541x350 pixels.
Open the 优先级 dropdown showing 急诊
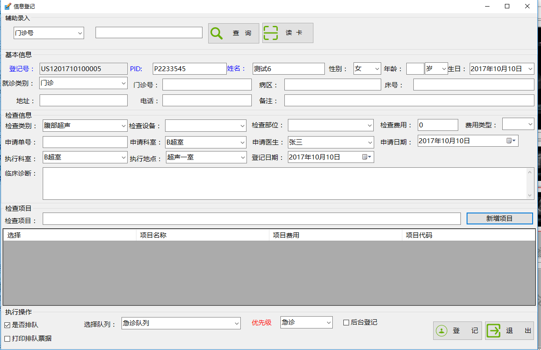(328, 322)
